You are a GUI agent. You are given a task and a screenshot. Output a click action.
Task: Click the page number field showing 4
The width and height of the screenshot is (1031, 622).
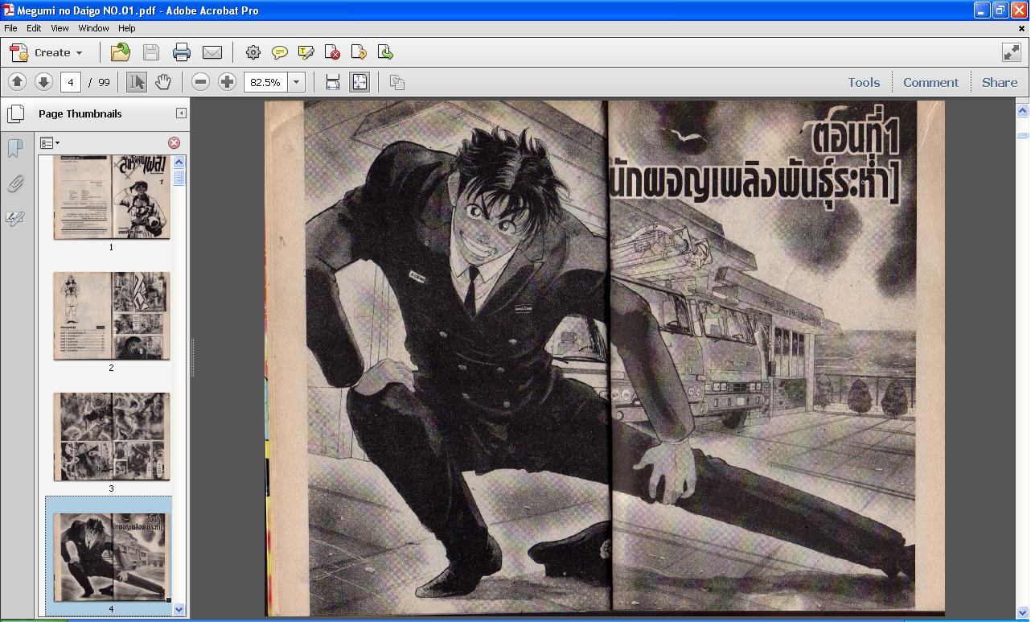pyautogui.click(x=70, y=82)
